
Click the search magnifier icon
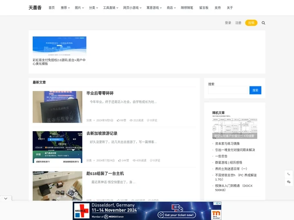tap(263, 23)
